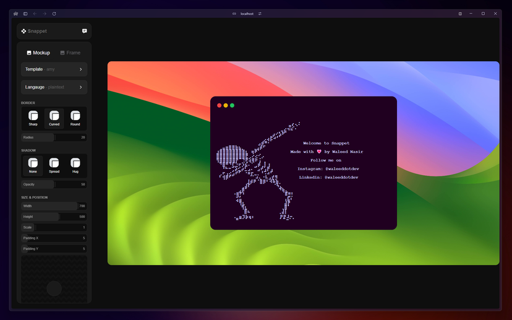Click the Scale slider
This screenshot has width=512, height=320.
[x=54, y=228]
